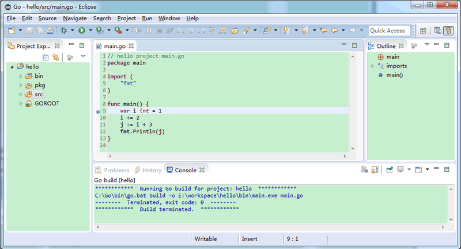Click the Open Perspective icon
461x249 pixels.
[423, 31]
